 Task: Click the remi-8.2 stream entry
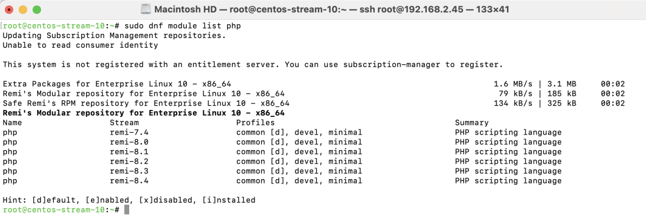(x=129, y=161)
